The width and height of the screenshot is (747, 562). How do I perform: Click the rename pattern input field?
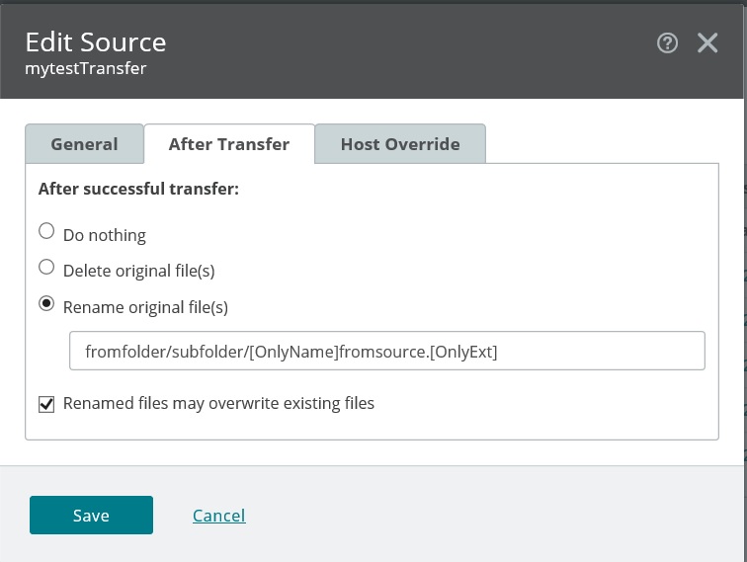pos(387,351)
